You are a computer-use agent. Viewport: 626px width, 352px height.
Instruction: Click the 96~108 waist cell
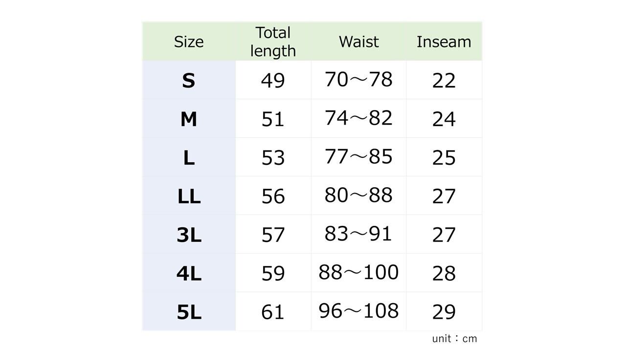pyautogui.click(x=358, y=310)
